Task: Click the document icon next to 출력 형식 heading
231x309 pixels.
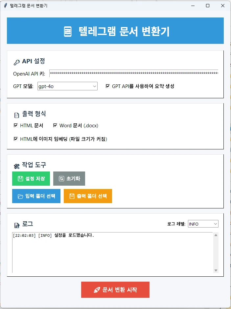Action: click(x=16, y=114)
